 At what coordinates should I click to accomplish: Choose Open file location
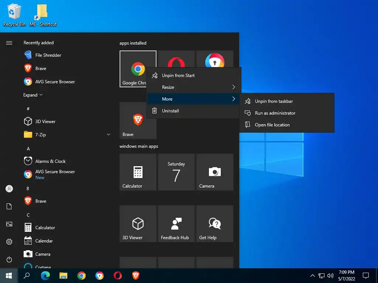click(x=287, y=125)
